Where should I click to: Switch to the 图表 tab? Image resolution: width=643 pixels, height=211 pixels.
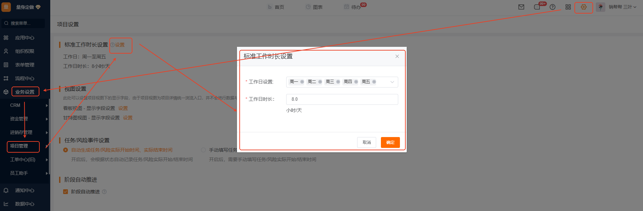coord(314,7)
